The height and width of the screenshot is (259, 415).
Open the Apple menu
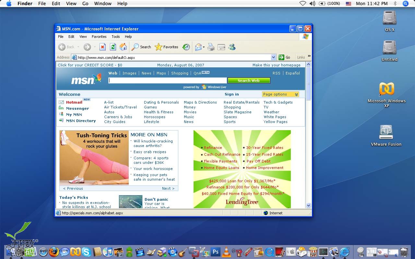click(9, 4)
